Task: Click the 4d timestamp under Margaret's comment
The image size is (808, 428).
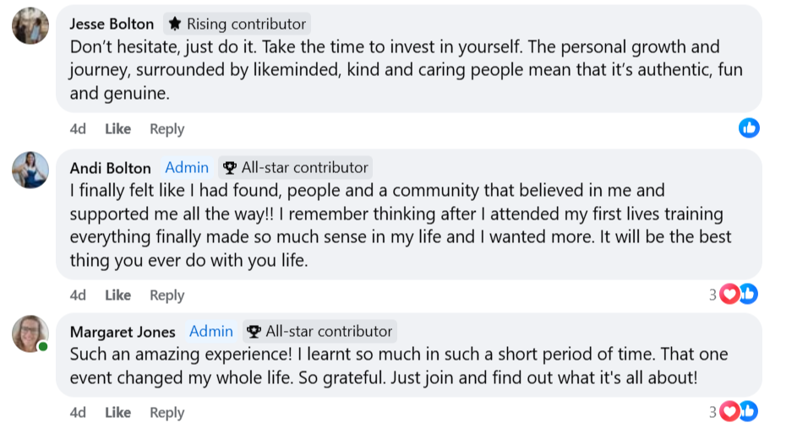Action: point(78,412)
